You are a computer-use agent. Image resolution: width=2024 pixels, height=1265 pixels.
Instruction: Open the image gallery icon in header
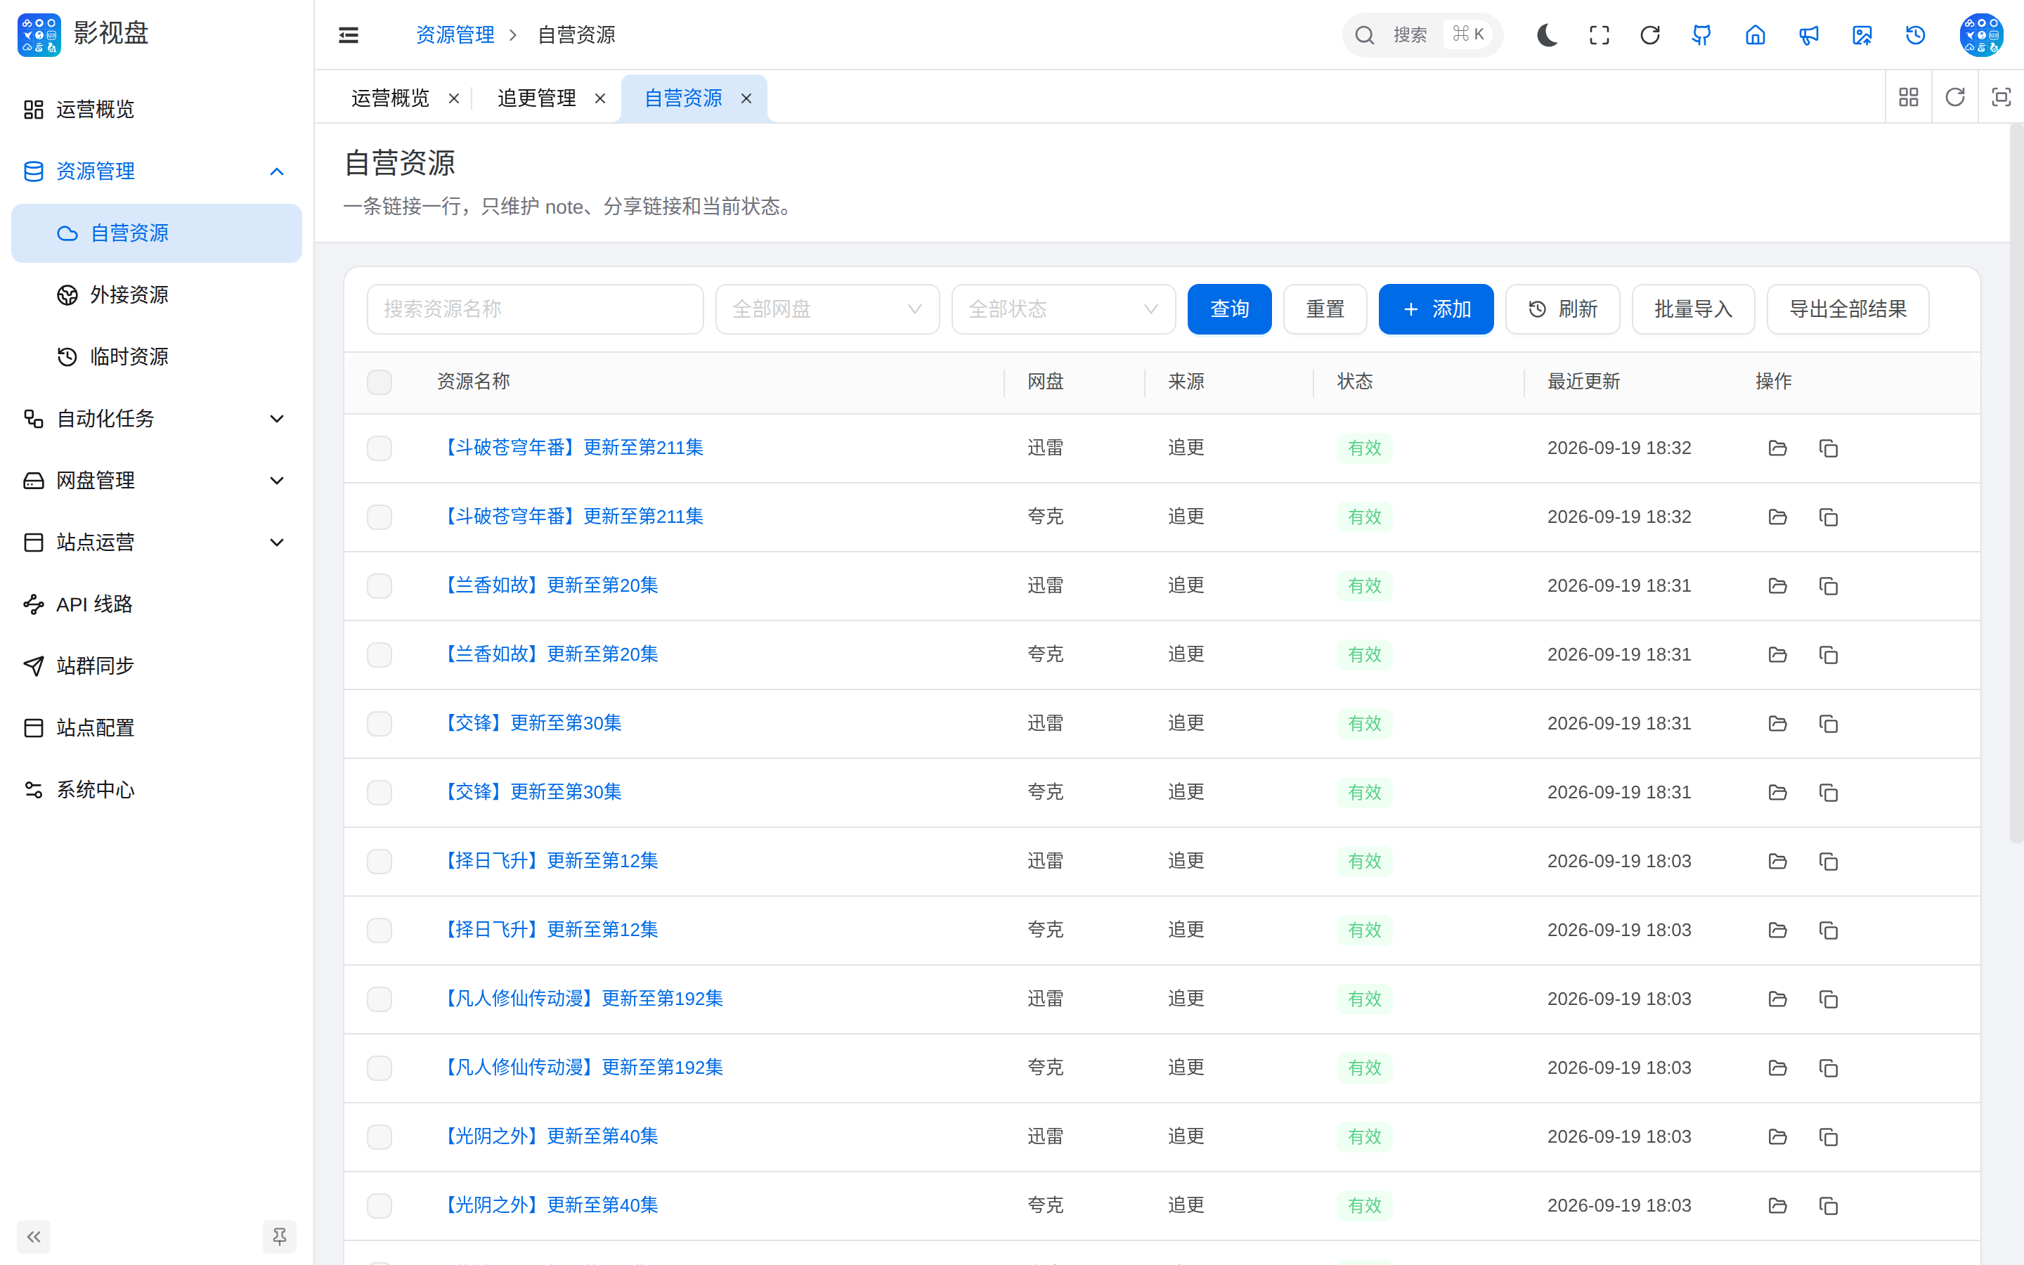(1862, 35)
